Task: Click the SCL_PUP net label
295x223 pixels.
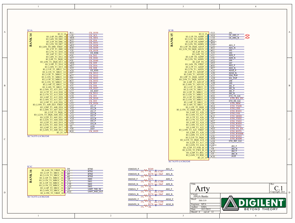Action: point(233,78)
